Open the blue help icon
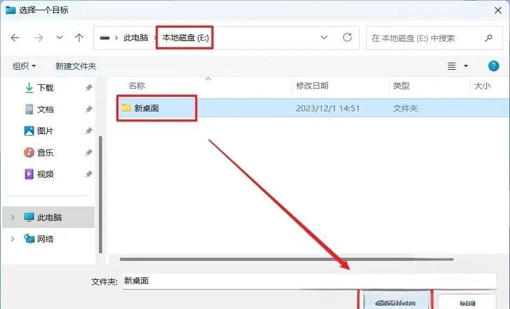510x309 pixels. pos(493,66)
